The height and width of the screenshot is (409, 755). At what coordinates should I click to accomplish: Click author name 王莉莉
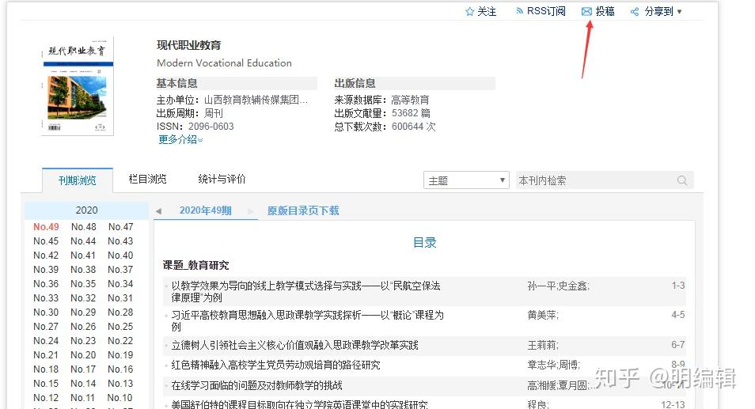[x=543, y=345]
